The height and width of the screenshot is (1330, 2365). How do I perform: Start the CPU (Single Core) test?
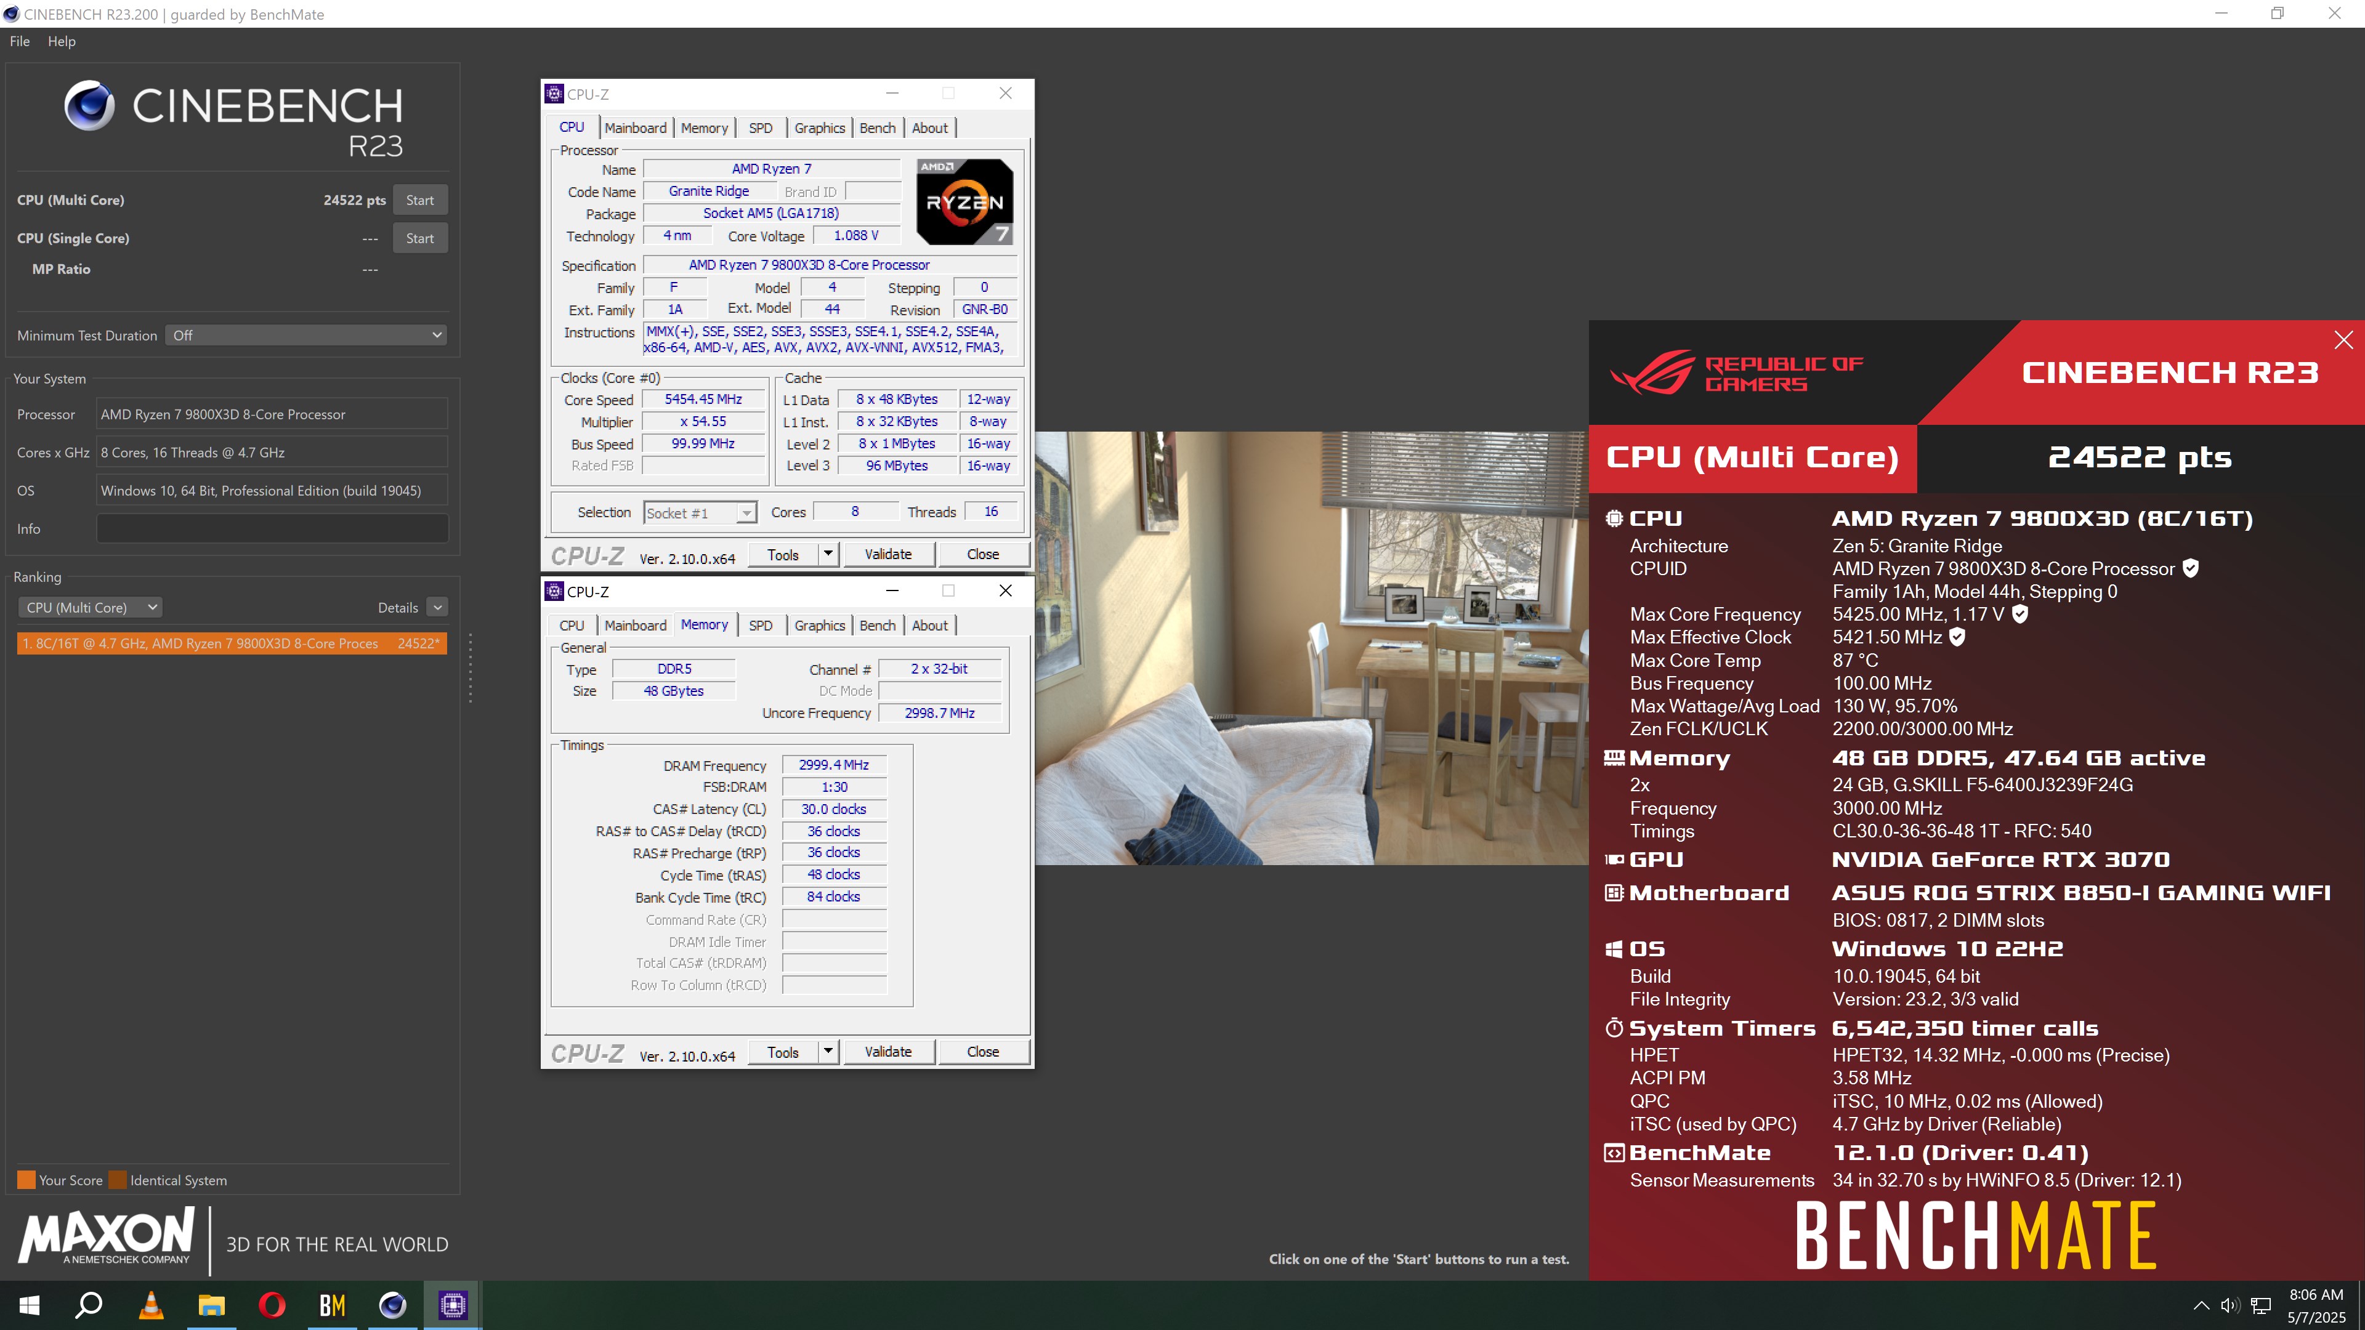pyautogui.click(x=419, y=238)
